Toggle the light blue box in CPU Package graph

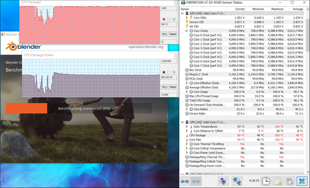[x=174, y=19]
